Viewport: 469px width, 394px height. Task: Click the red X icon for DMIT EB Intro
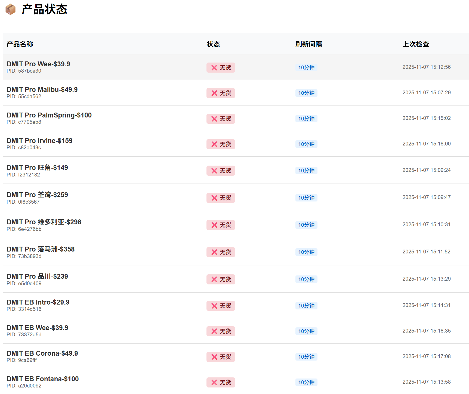pyautogui.click(x=214, y=306)
